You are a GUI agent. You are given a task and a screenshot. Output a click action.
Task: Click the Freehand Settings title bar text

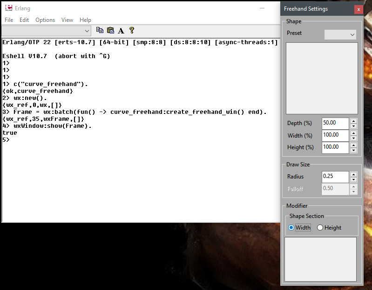(306, 9)
